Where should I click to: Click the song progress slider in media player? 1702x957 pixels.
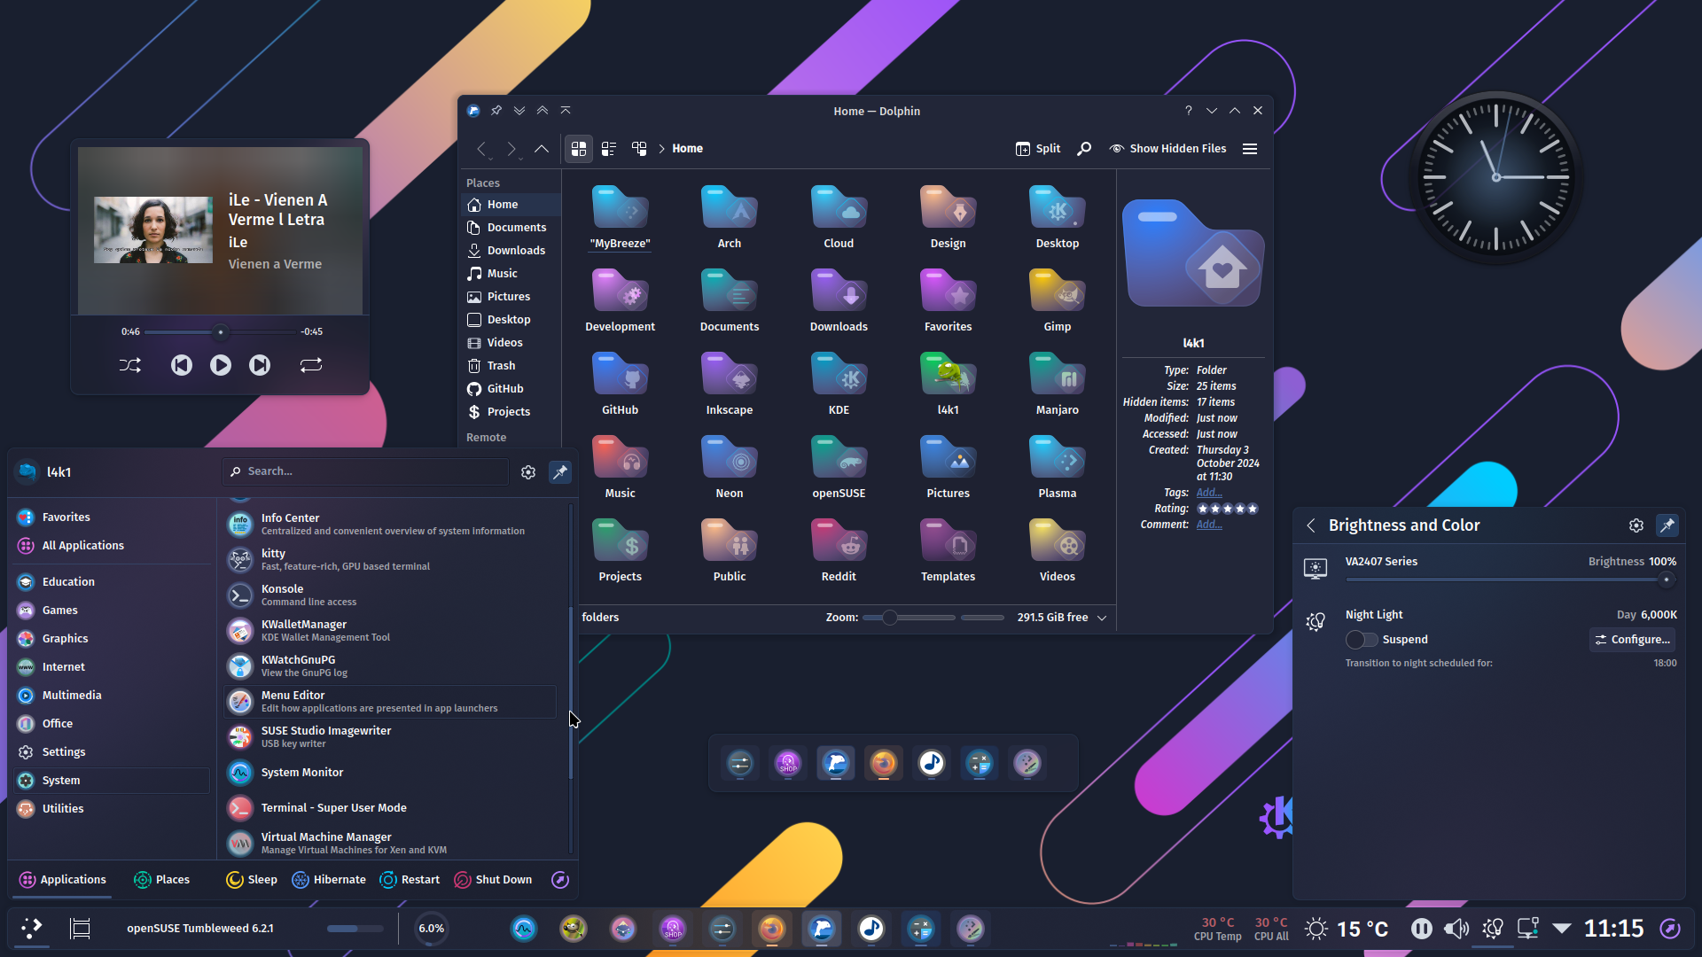(221, 332)
